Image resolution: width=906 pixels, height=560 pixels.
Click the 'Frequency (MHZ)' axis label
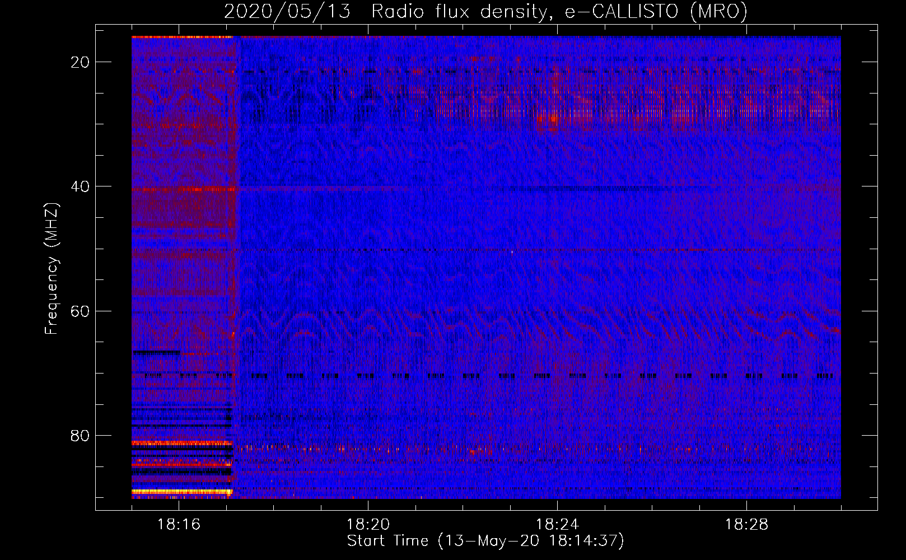click(52, 269)
